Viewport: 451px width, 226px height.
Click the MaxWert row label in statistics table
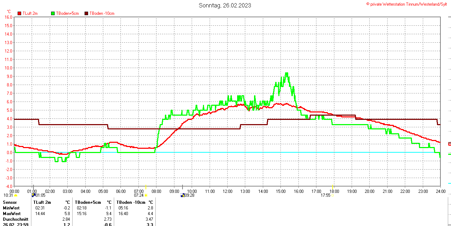click(x=12, y=214)
